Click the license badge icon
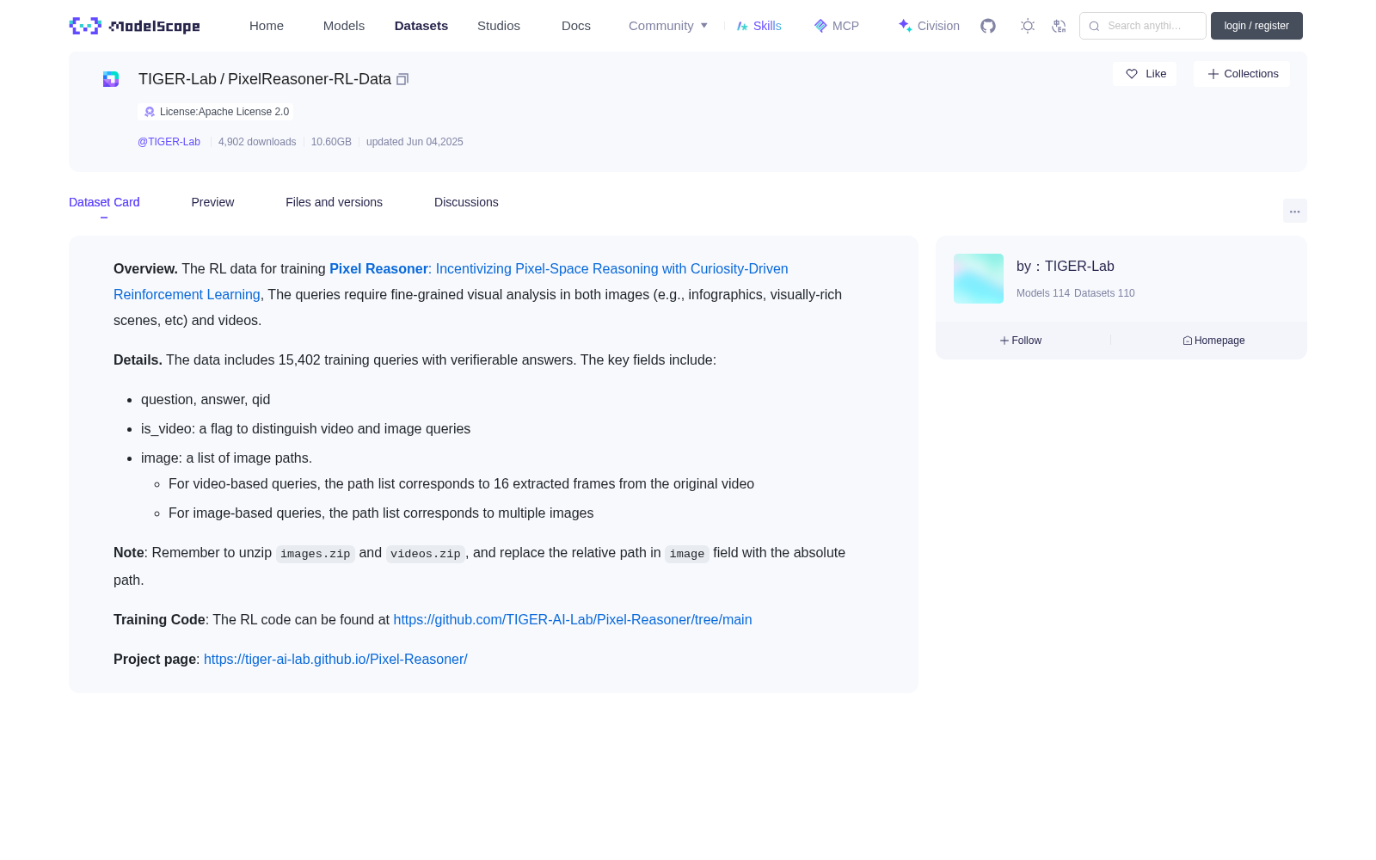 pyautogui.click(x=150, y=112)
